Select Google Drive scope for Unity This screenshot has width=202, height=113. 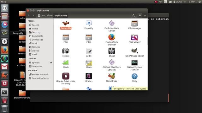point(66,76)
